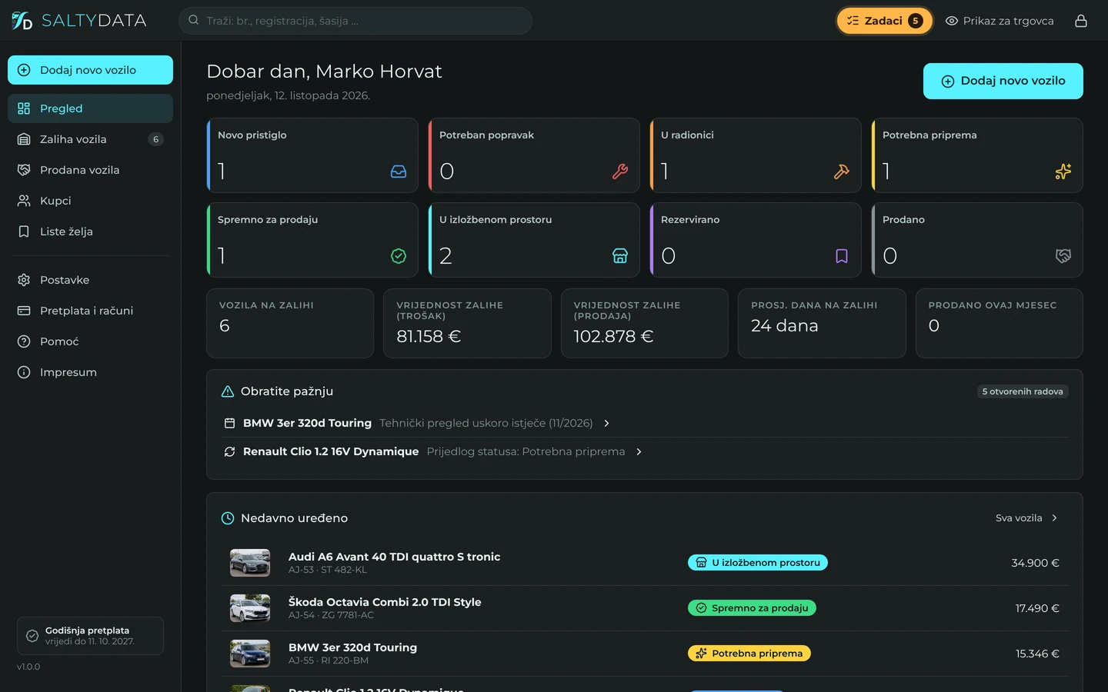Image resolution: width=1108 pixels, height=692 pixels.
Task: Click the inbox icon on Novo pristiglo card
Action: click(x=399, y=171)
